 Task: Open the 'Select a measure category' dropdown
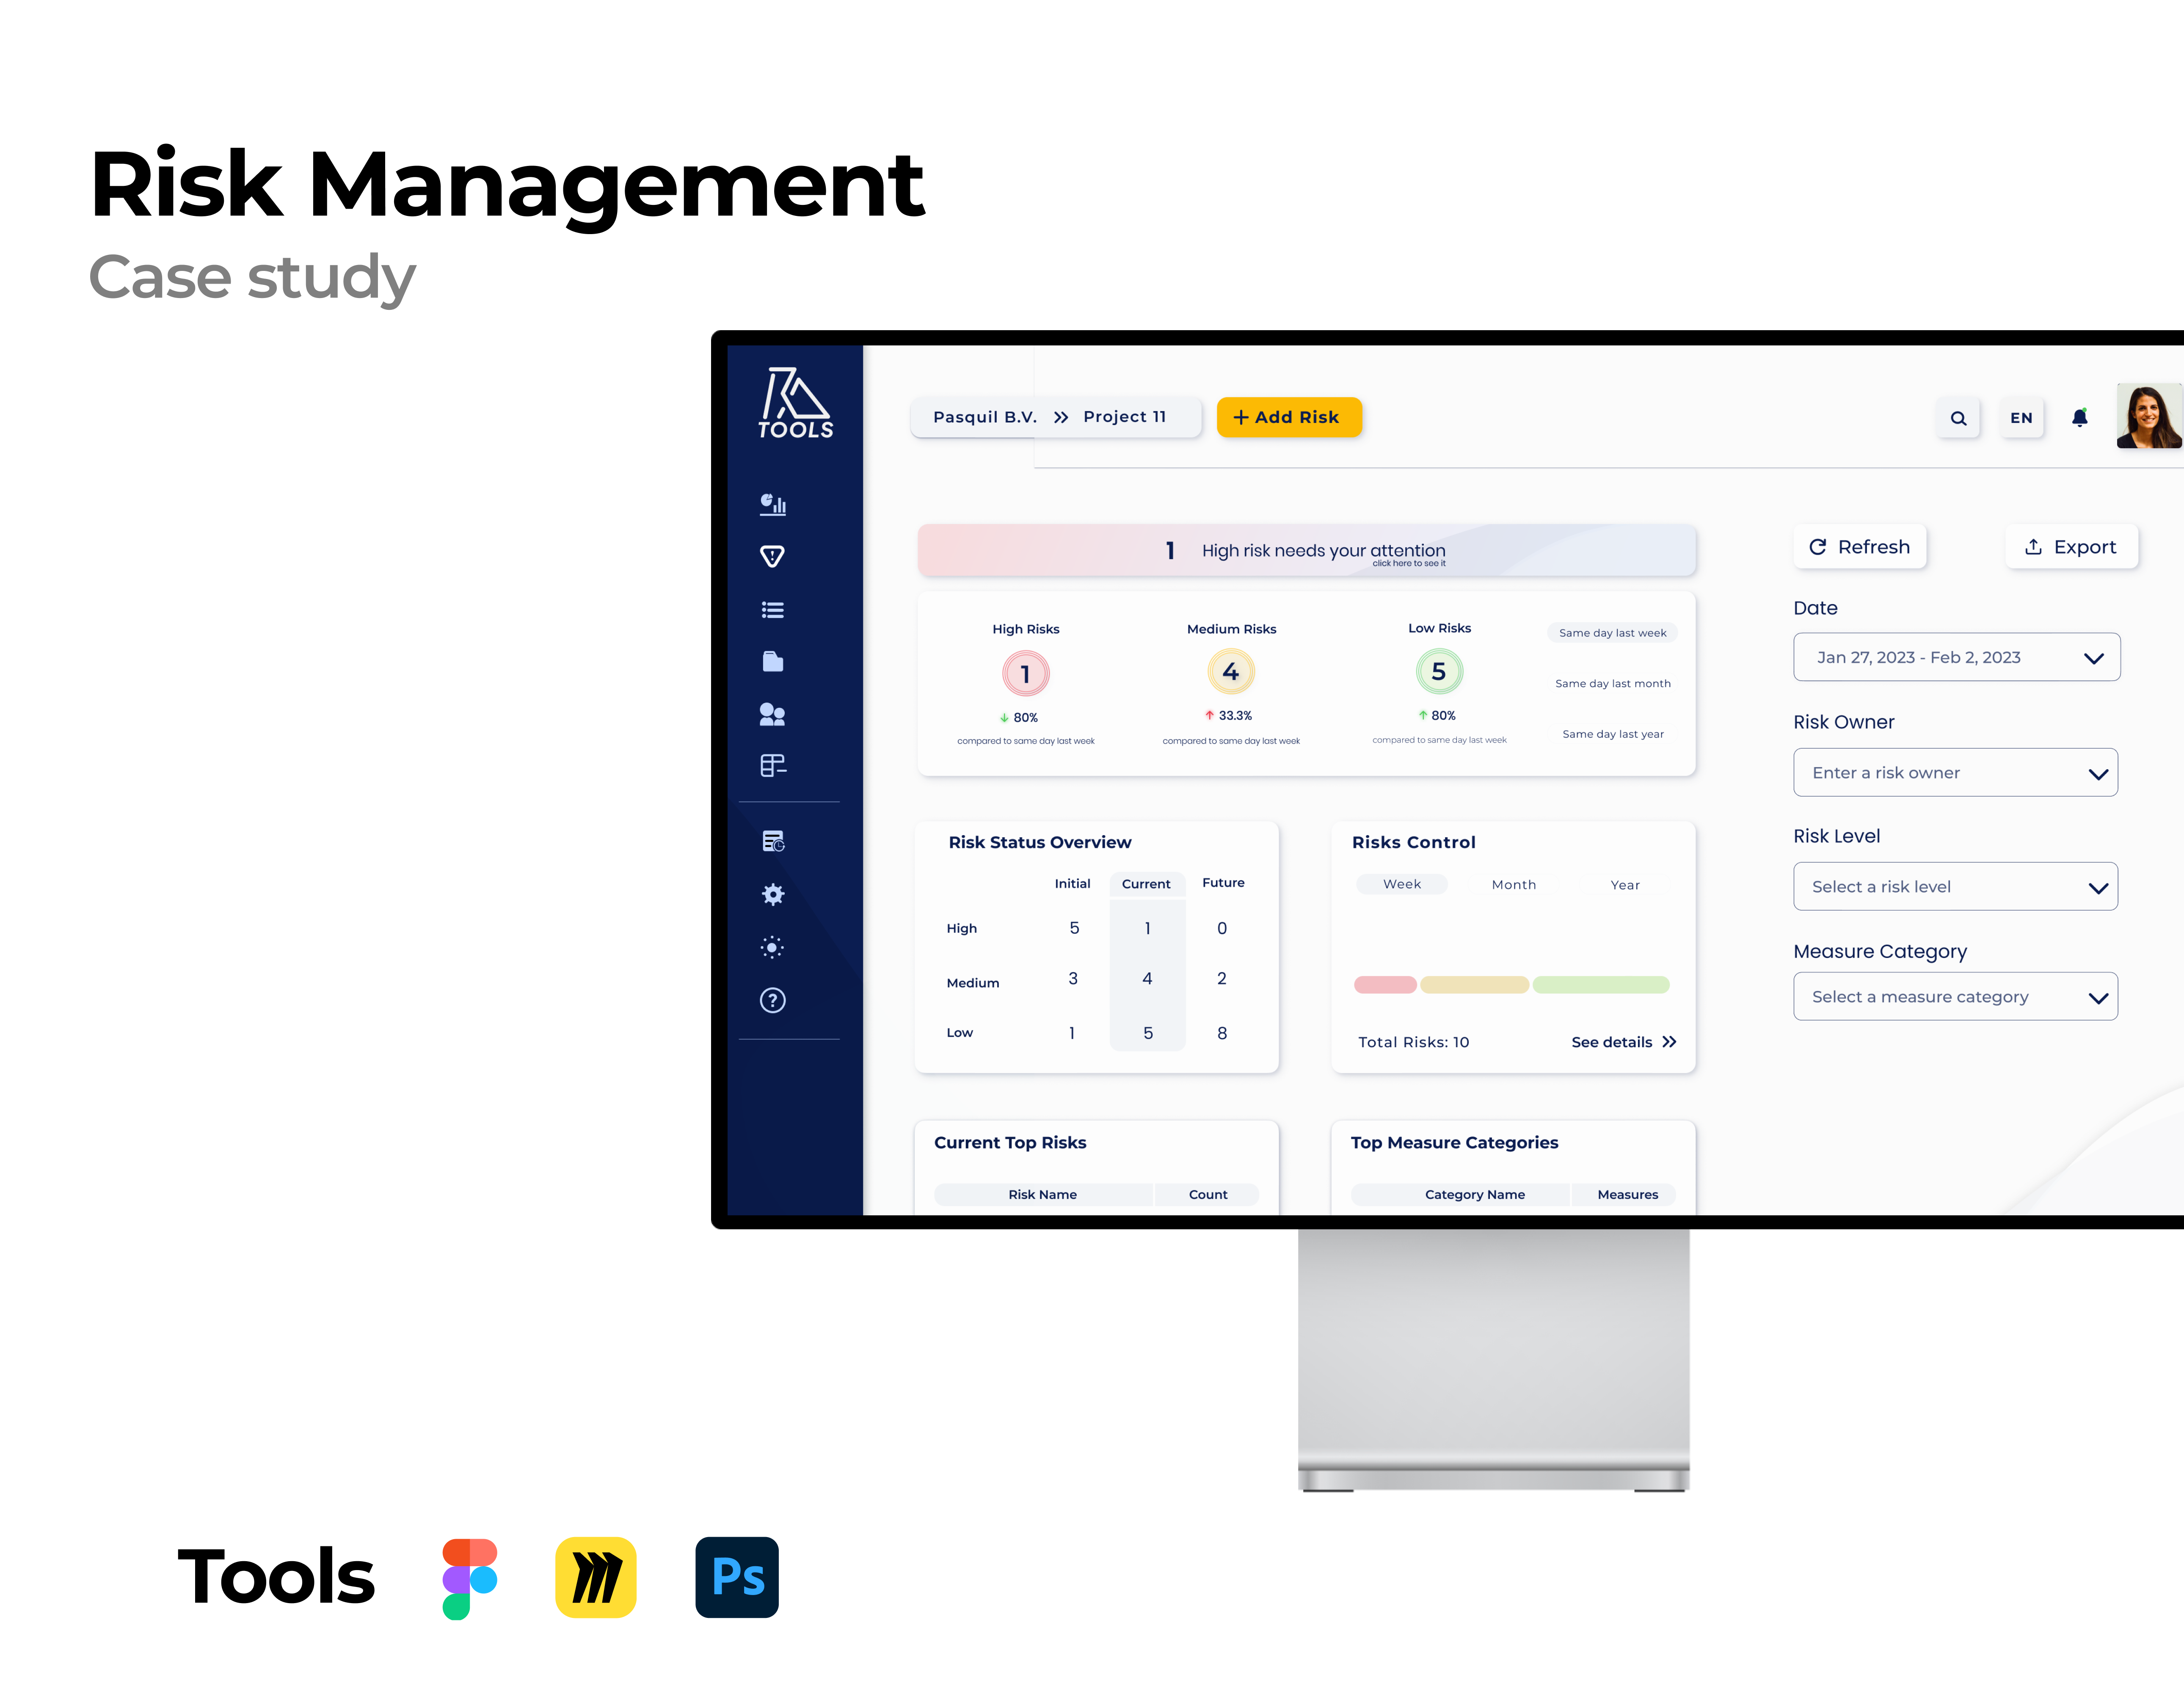coord(1956,996)
